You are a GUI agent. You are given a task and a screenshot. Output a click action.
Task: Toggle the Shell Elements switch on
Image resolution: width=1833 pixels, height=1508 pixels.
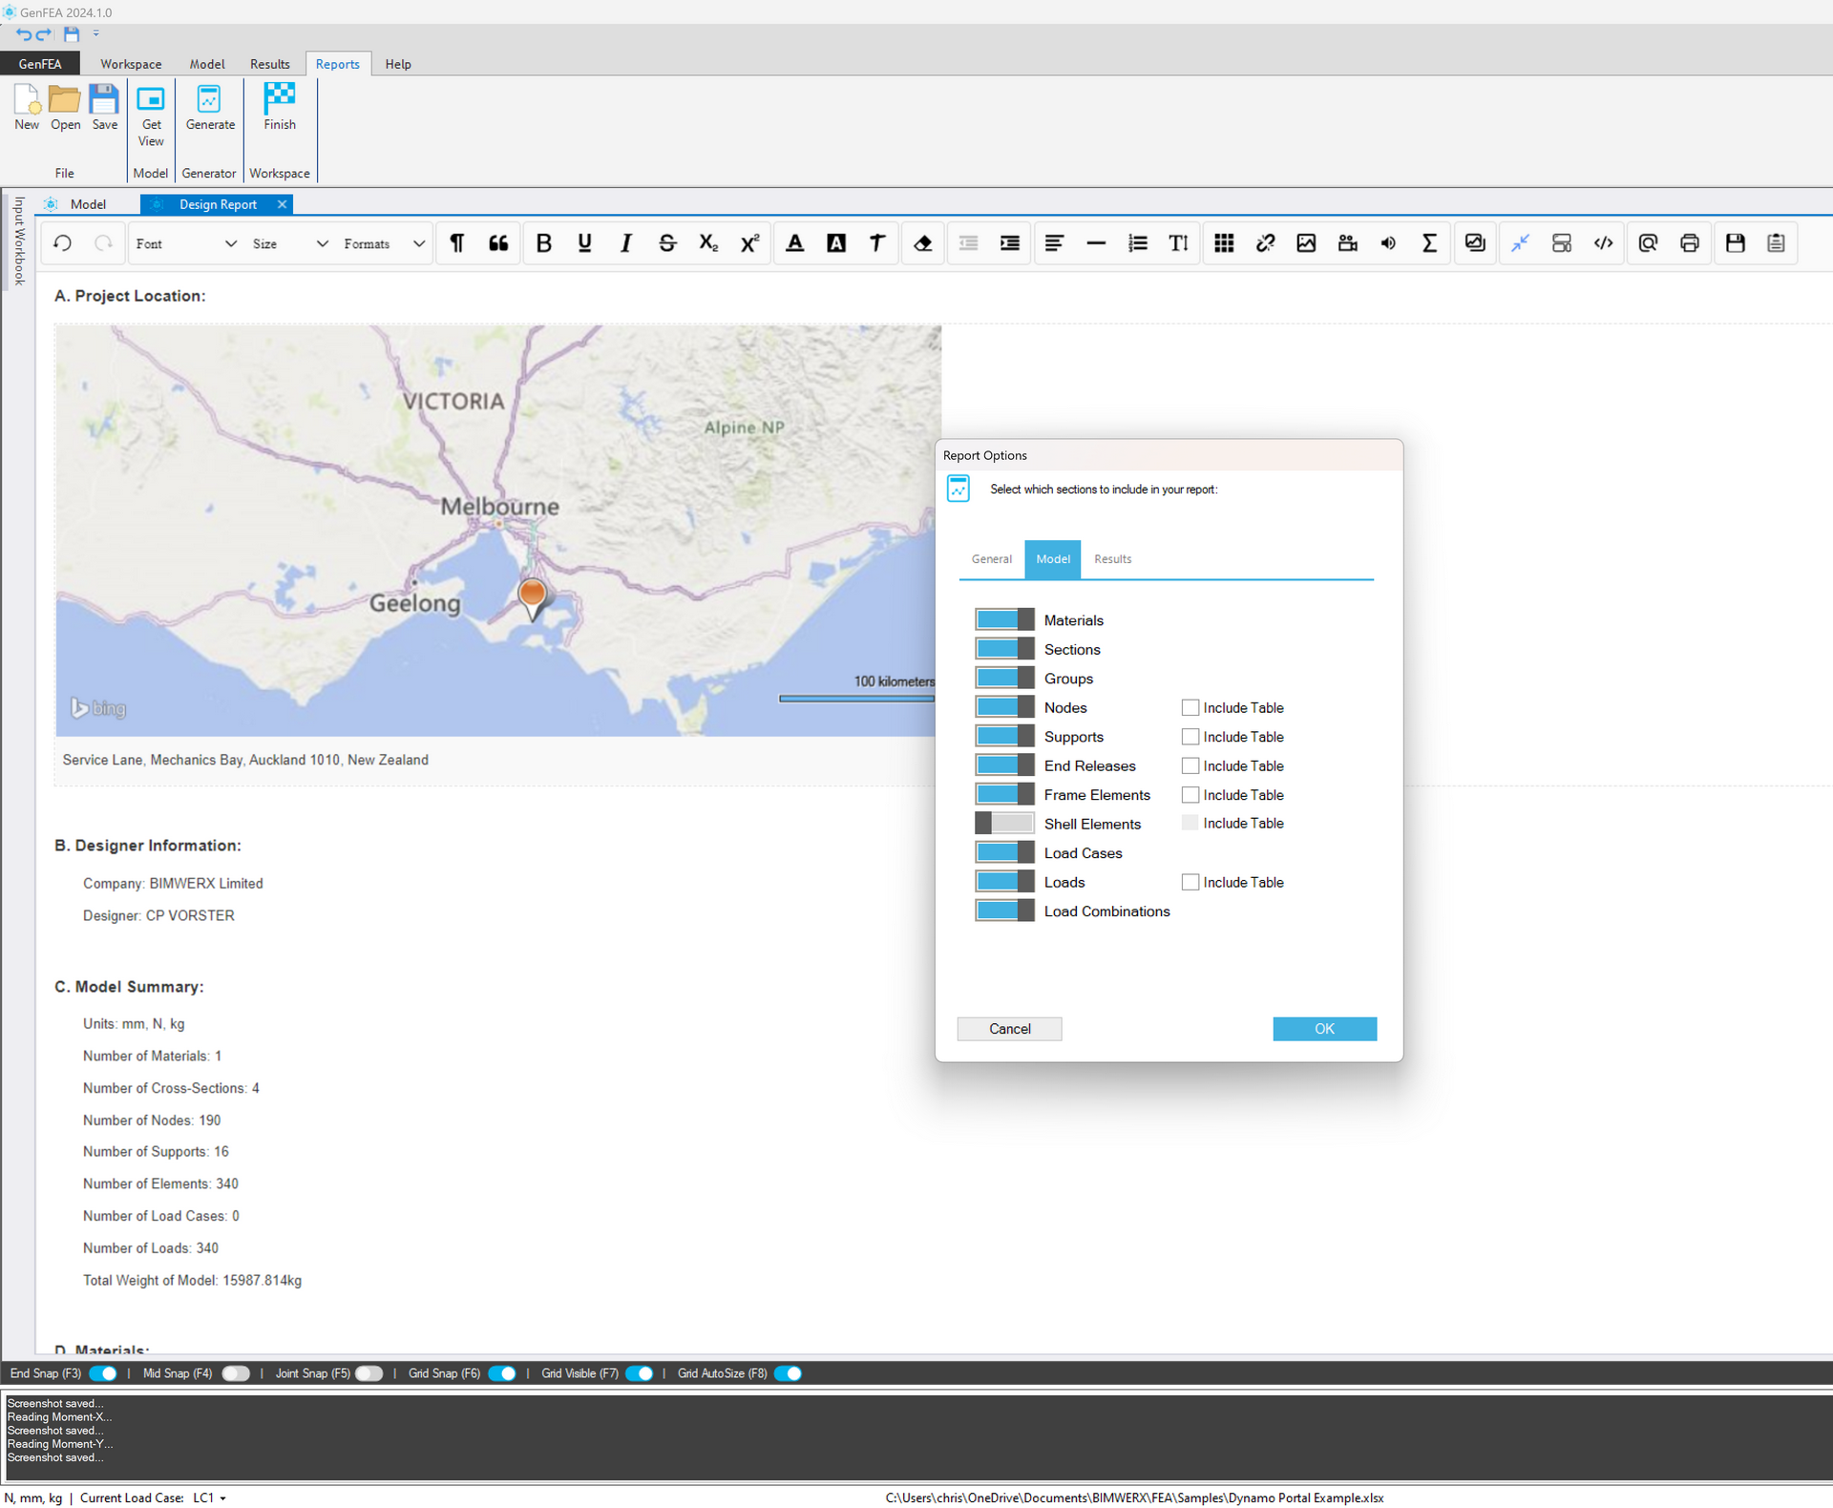coord(1003,824)
